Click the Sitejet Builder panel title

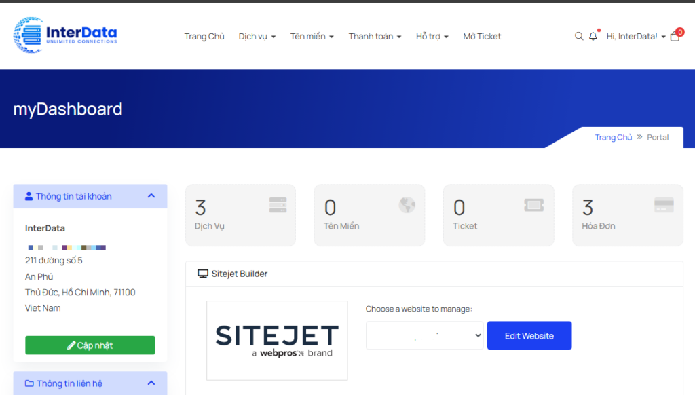click(x=240, y=274)
